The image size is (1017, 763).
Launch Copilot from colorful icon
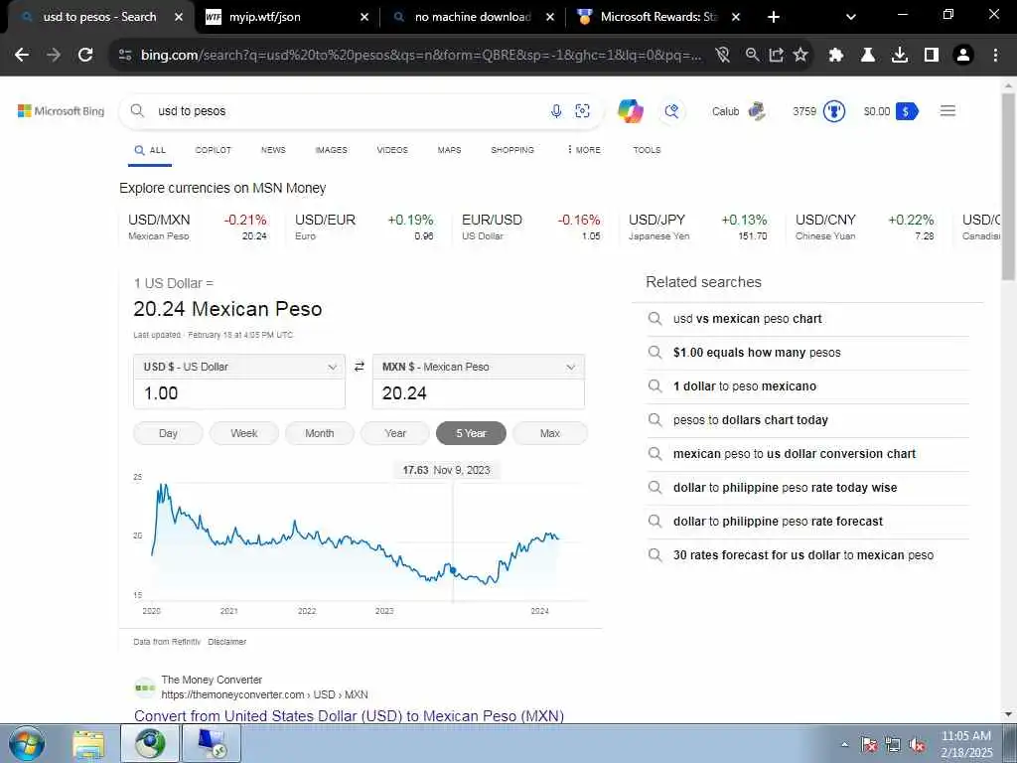tap(631, 111)
